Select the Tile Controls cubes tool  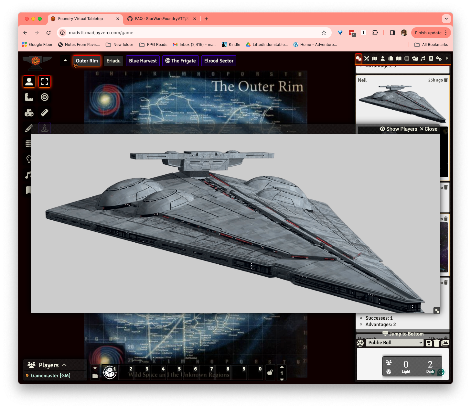point(29,113)
